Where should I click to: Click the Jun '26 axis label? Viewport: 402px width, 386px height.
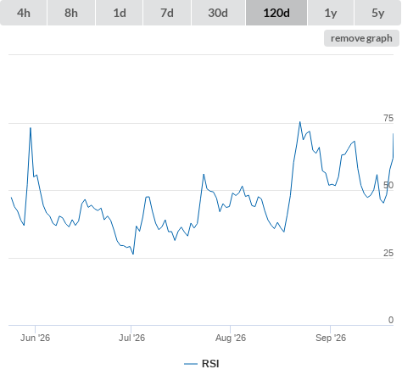click(x=35, y=338)
